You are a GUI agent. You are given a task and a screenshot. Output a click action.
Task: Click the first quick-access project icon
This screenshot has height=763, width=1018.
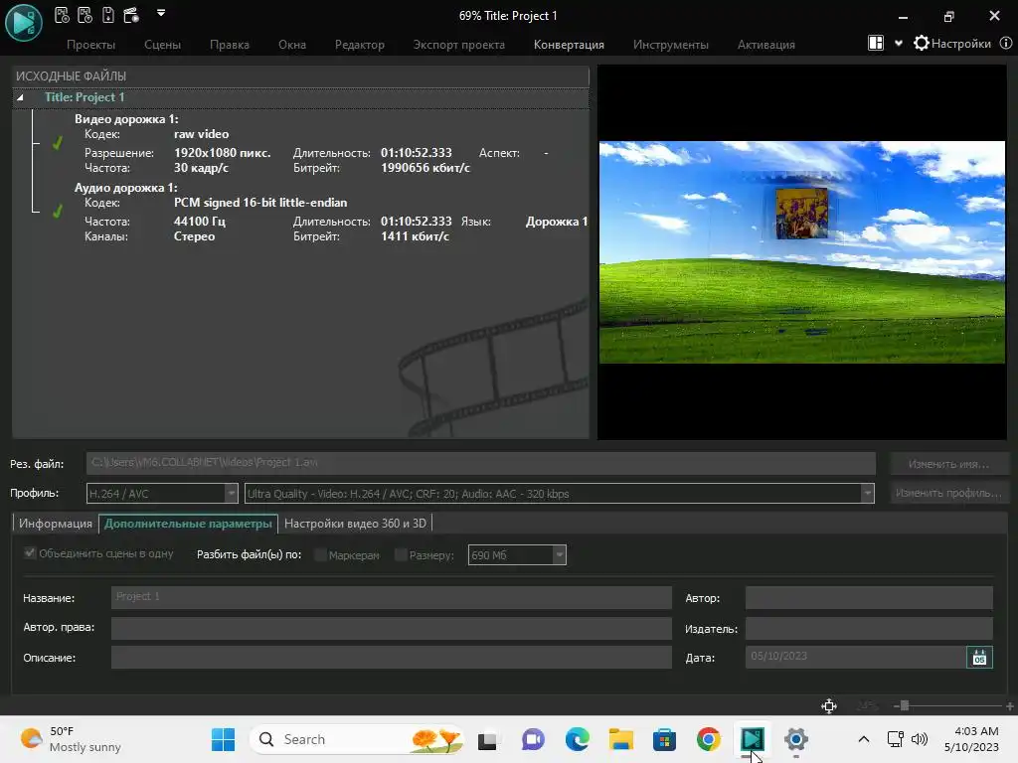coord(62,15)
